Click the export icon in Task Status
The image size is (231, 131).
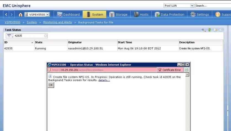point(215,30)
